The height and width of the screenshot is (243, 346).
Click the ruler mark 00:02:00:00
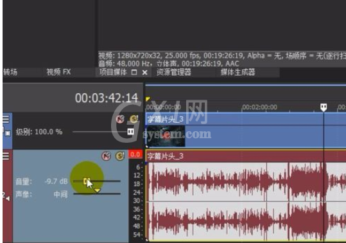coord(259,107)
